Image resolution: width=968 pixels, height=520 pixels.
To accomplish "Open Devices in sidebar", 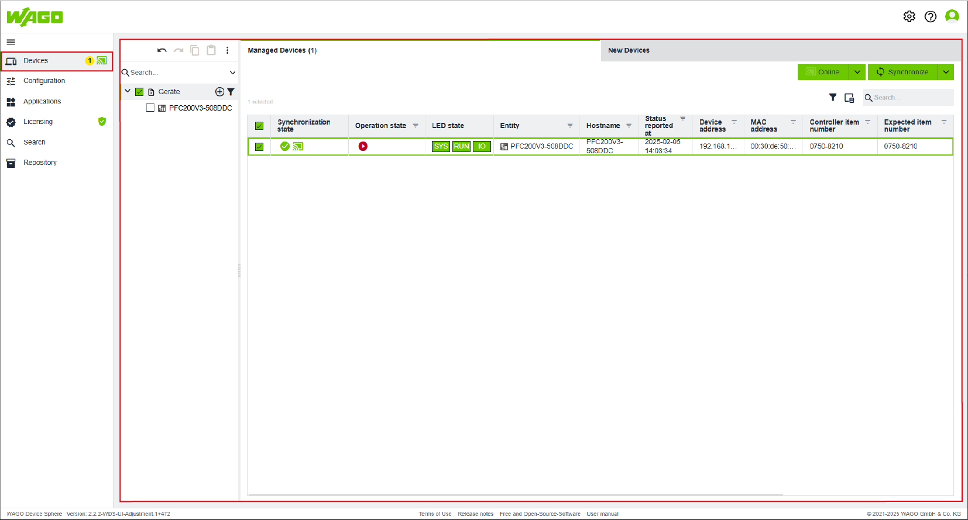I will 57,61.
